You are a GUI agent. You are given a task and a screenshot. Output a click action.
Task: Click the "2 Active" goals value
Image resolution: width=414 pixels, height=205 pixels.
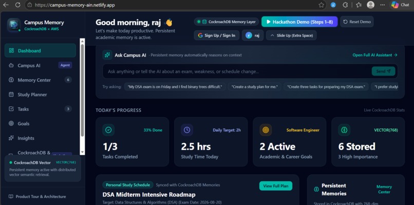(277, 146)
